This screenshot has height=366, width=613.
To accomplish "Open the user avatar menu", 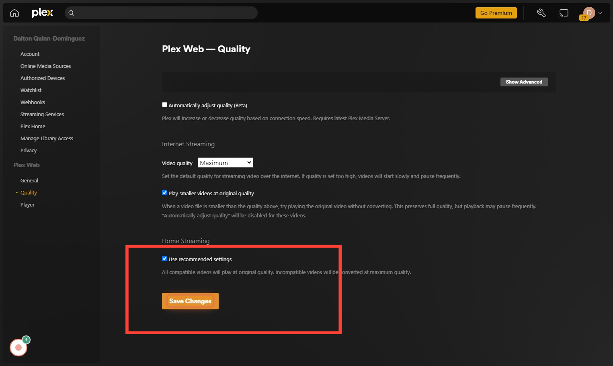I will [589, 13].
